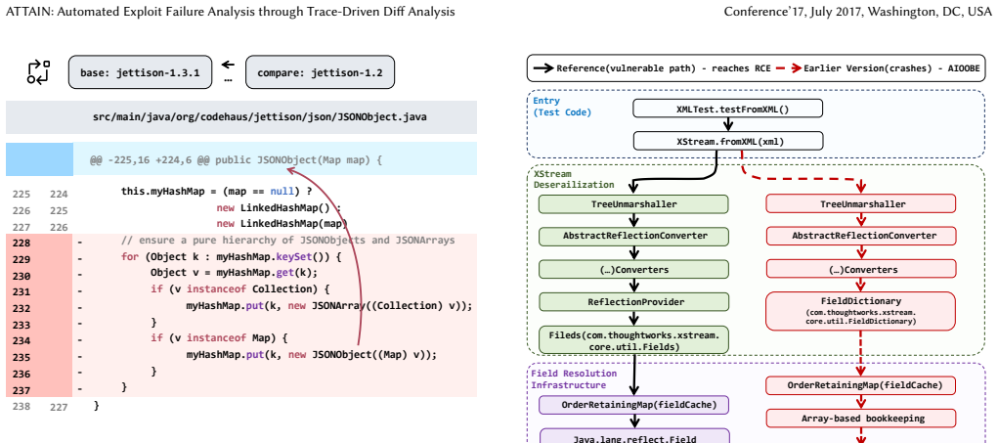This screenshot has width=998, height=443.
Task: Click the black solid arrow legend icon
Action: pyautogui.click(x=542, y=68)
